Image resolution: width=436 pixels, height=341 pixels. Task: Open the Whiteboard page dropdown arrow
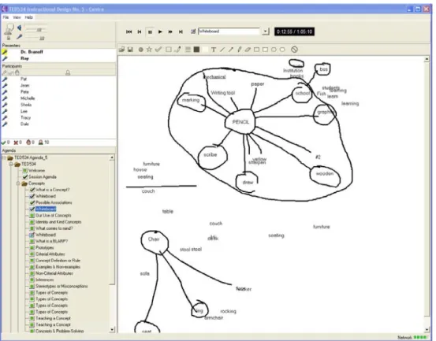point(266,32)
